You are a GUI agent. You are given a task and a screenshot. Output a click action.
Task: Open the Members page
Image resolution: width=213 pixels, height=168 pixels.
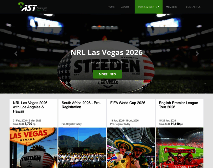tap(172, 7)
